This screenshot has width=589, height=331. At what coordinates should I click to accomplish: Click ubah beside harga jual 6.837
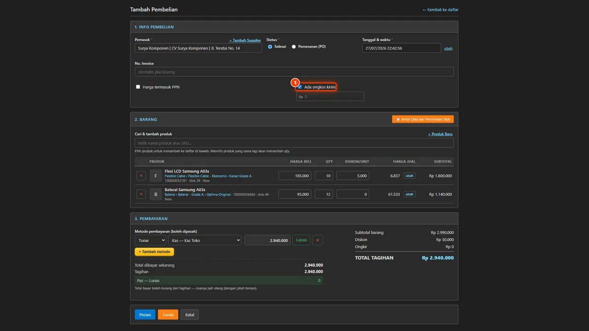410,176
